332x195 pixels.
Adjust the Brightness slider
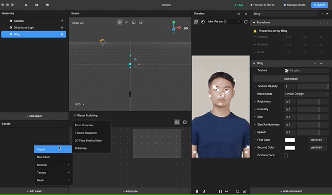point(313,102)
